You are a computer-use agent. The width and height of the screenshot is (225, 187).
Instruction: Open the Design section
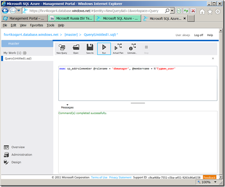pos(12,162)
